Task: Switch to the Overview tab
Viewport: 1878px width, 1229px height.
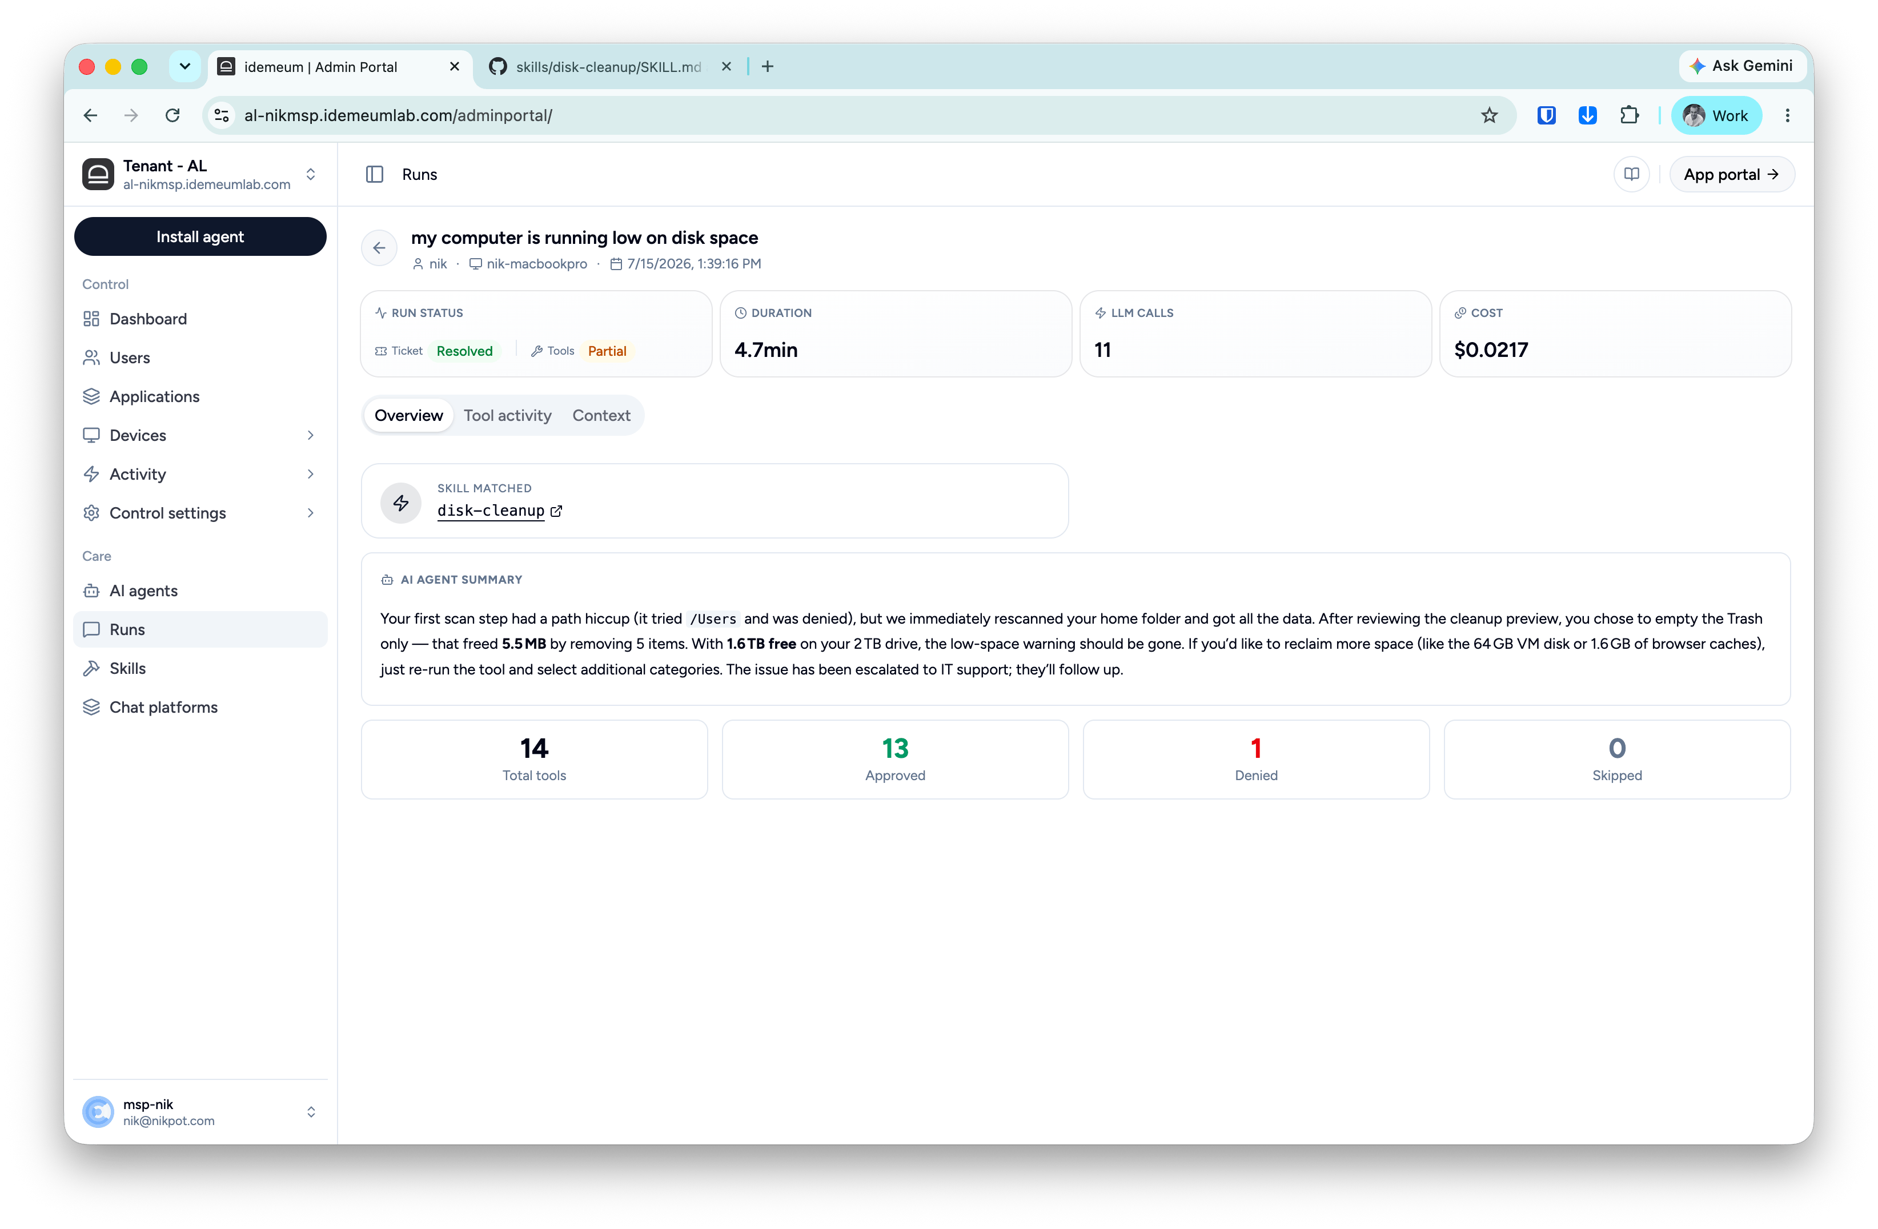Action: (x=408, y=415)
